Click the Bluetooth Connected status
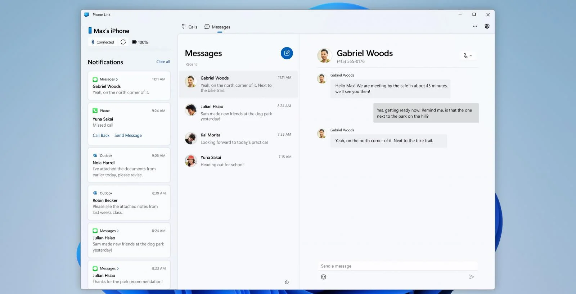This screenshot has height=294, width=576. tap(102, 42)
